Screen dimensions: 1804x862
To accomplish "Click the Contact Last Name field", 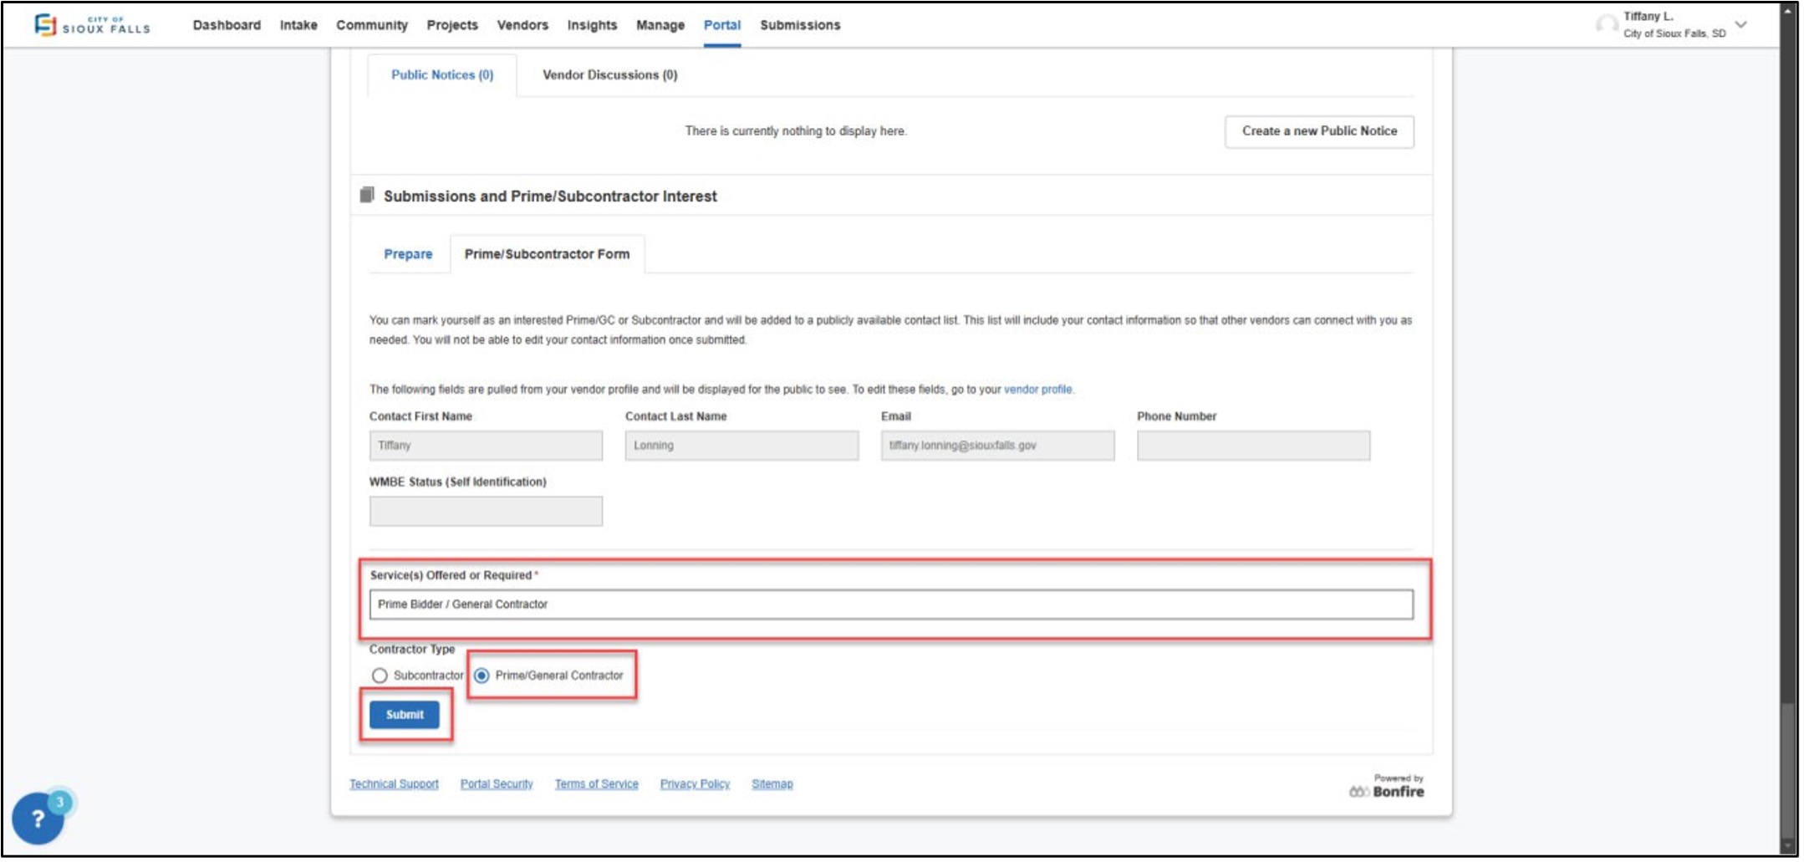I will [741, 446].
